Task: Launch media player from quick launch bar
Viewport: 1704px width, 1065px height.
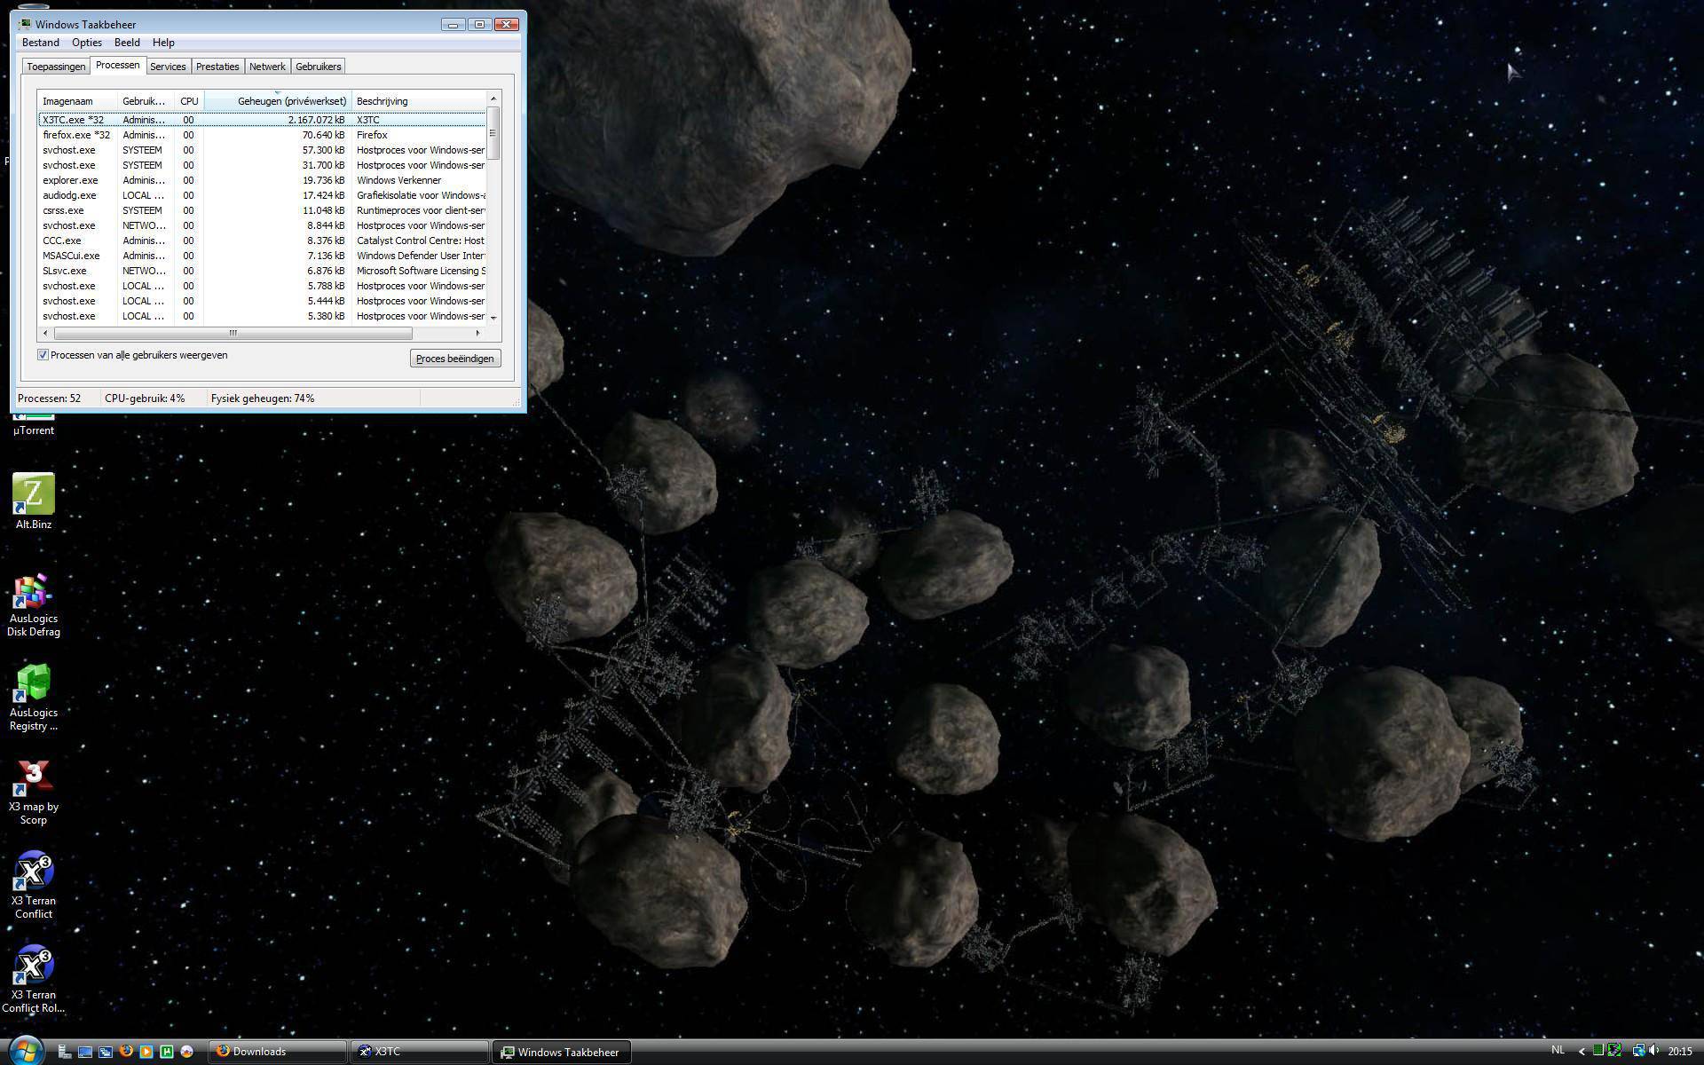Action: (x=146, y=1052)
